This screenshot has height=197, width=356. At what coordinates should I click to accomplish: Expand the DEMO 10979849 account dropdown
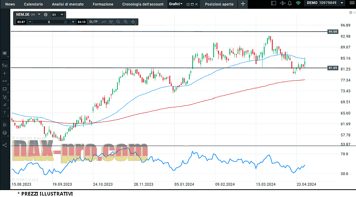tap(342, 3)
